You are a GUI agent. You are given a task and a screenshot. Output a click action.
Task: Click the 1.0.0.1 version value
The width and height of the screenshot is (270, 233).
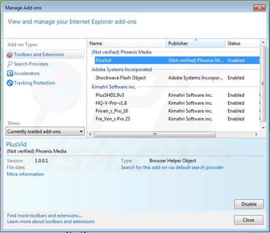[x=41, y=161]
